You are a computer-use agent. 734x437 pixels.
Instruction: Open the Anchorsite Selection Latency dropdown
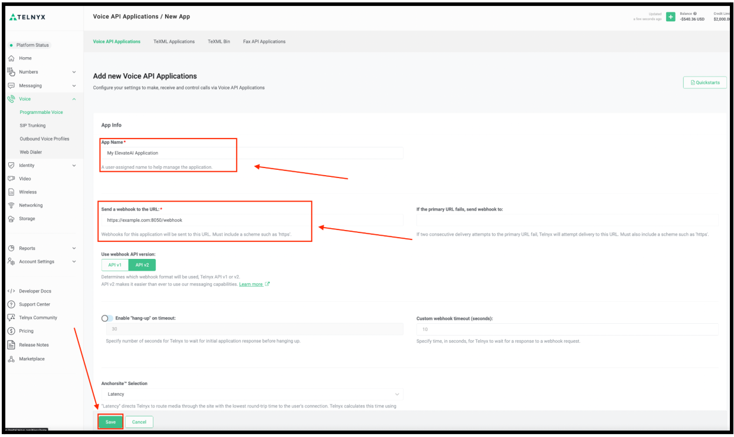coord(253,394)
